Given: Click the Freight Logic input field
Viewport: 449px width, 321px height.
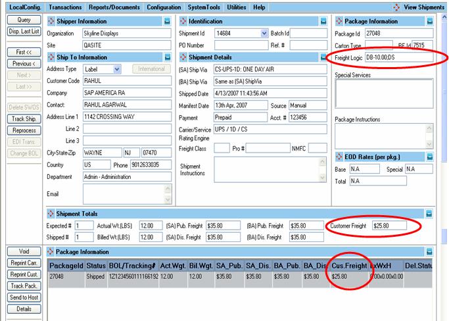Looking at the screenshot, I should click(x=398, y=58).
